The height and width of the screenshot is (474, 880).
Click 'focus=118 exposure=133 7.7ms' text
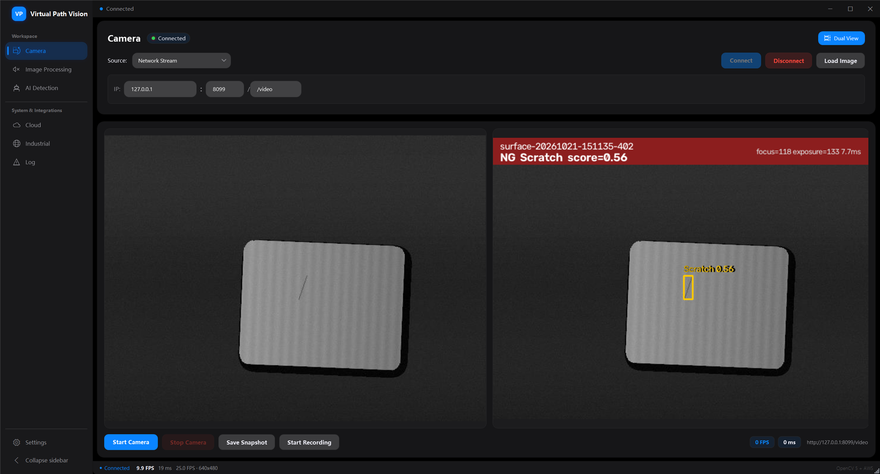pyautogui.click(x=808, y=152)
